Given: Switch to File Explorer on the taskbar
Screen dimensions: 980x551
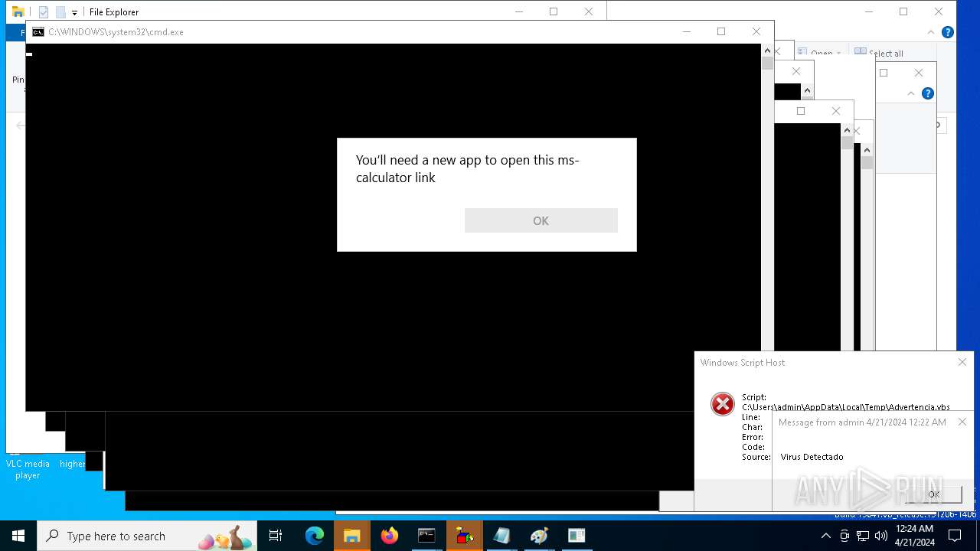Looking at the screenshot, I should [x=351, y=536].
